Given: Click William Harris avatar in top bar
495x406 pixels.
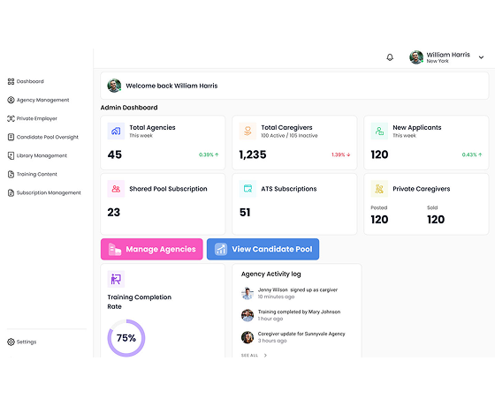Looking at the screenshot, I should click(x=416, y=57).
